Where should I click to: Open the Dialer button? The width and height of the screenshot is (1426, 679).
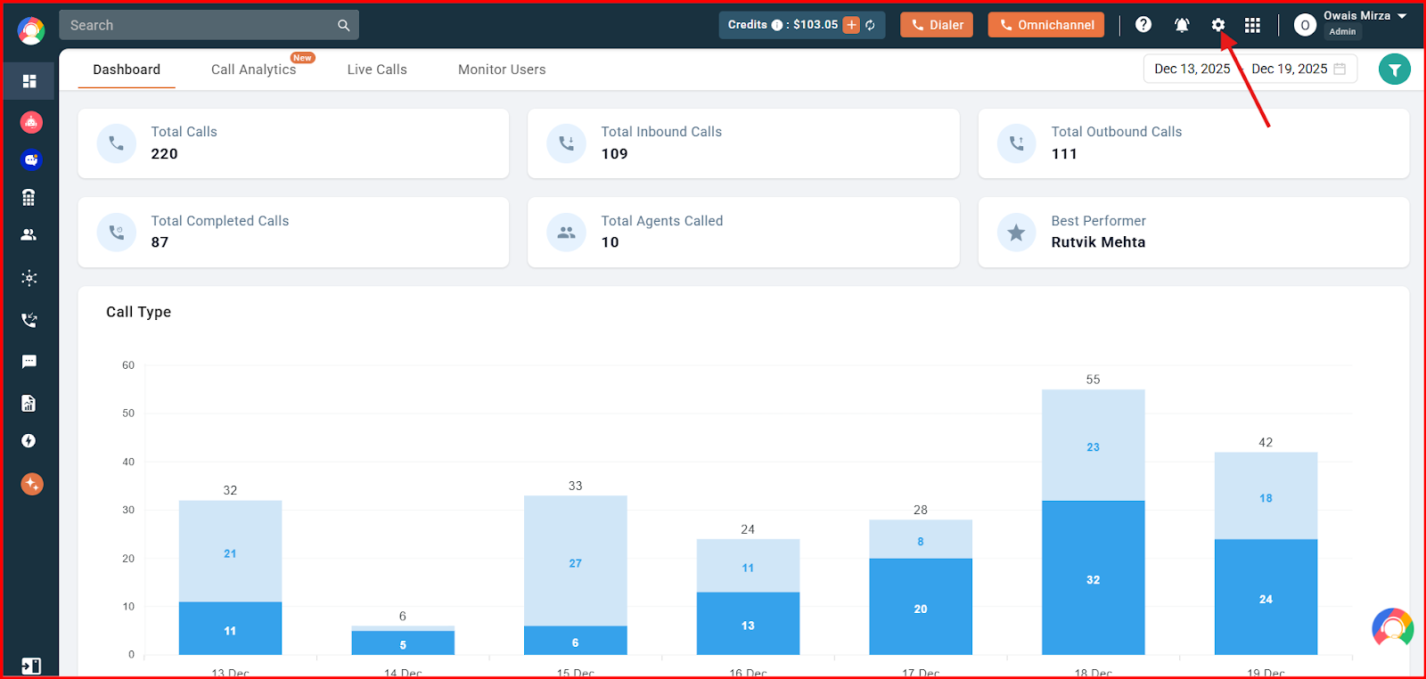(937, 25)
